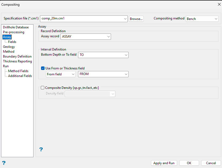Viewport: 222px width, 168px height.
Task: Open the Bottom Depth or To field dropdown
Action: 126,55
